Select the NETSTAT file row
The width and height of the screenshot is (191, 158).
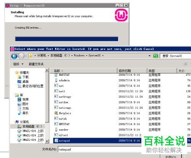coord(122,124)
